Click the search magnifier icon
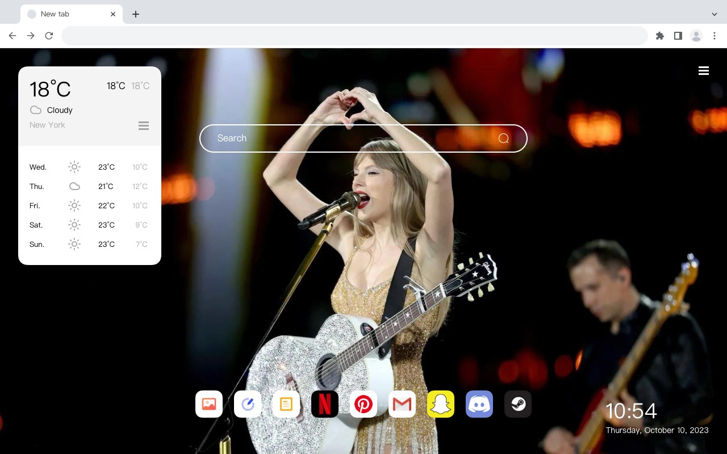 click(503, 138)
